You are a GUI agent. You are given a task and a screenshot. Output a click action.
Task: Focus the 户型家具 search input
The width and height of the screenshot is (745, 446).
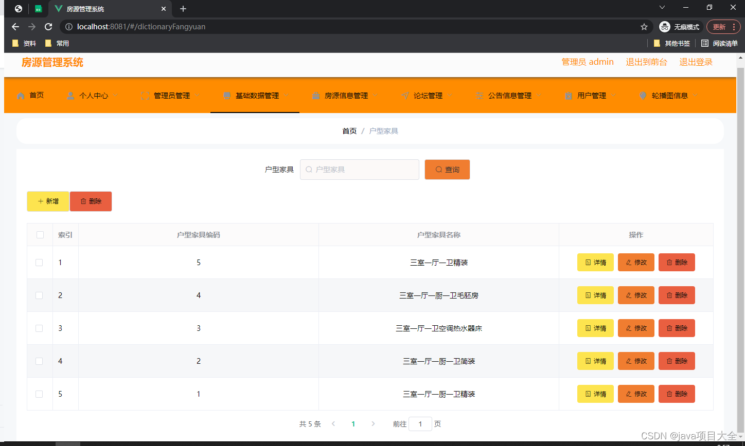pos(360,170)
